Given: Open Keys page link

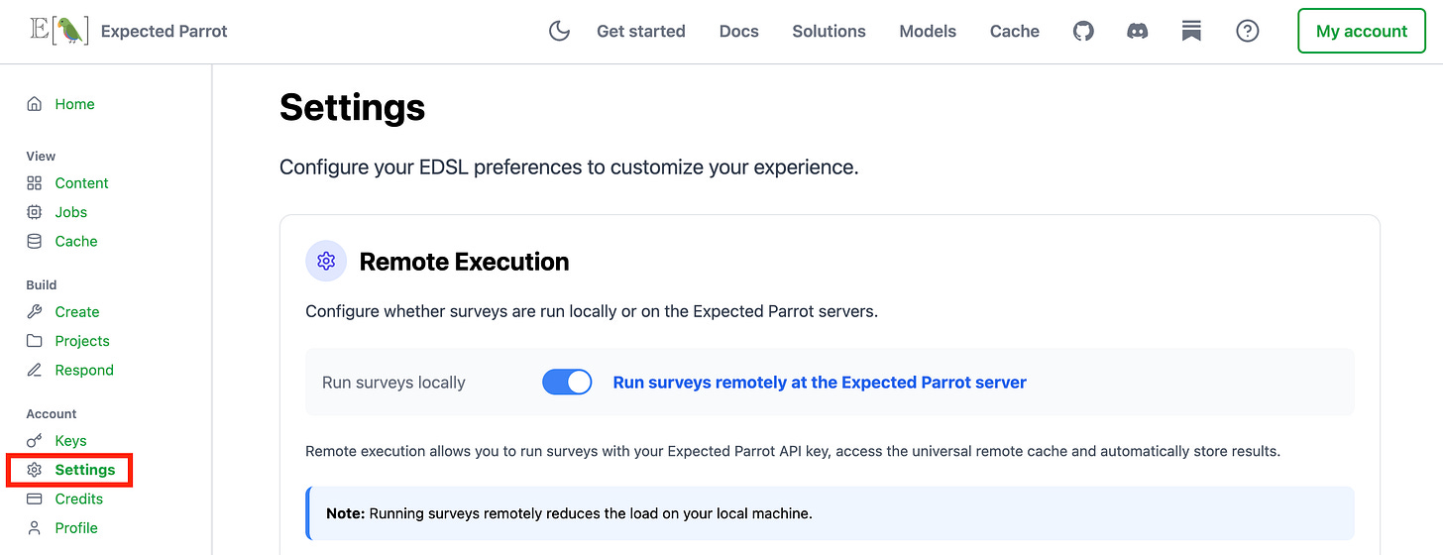Looking at the screenshot, I should 71,440.
